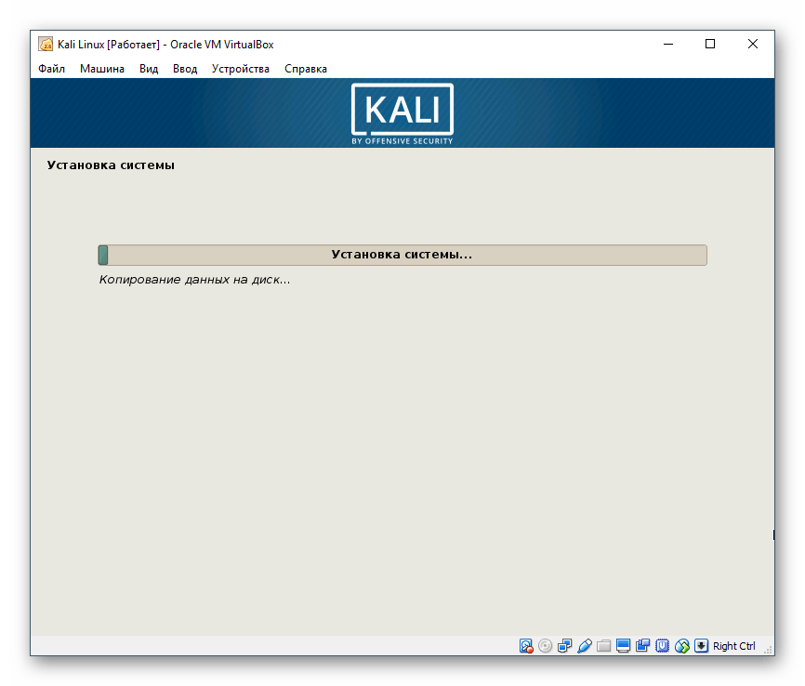The width and height of the screenshot is (805, 686).
Task: Open the Справка menu
Action: point(306,68)
